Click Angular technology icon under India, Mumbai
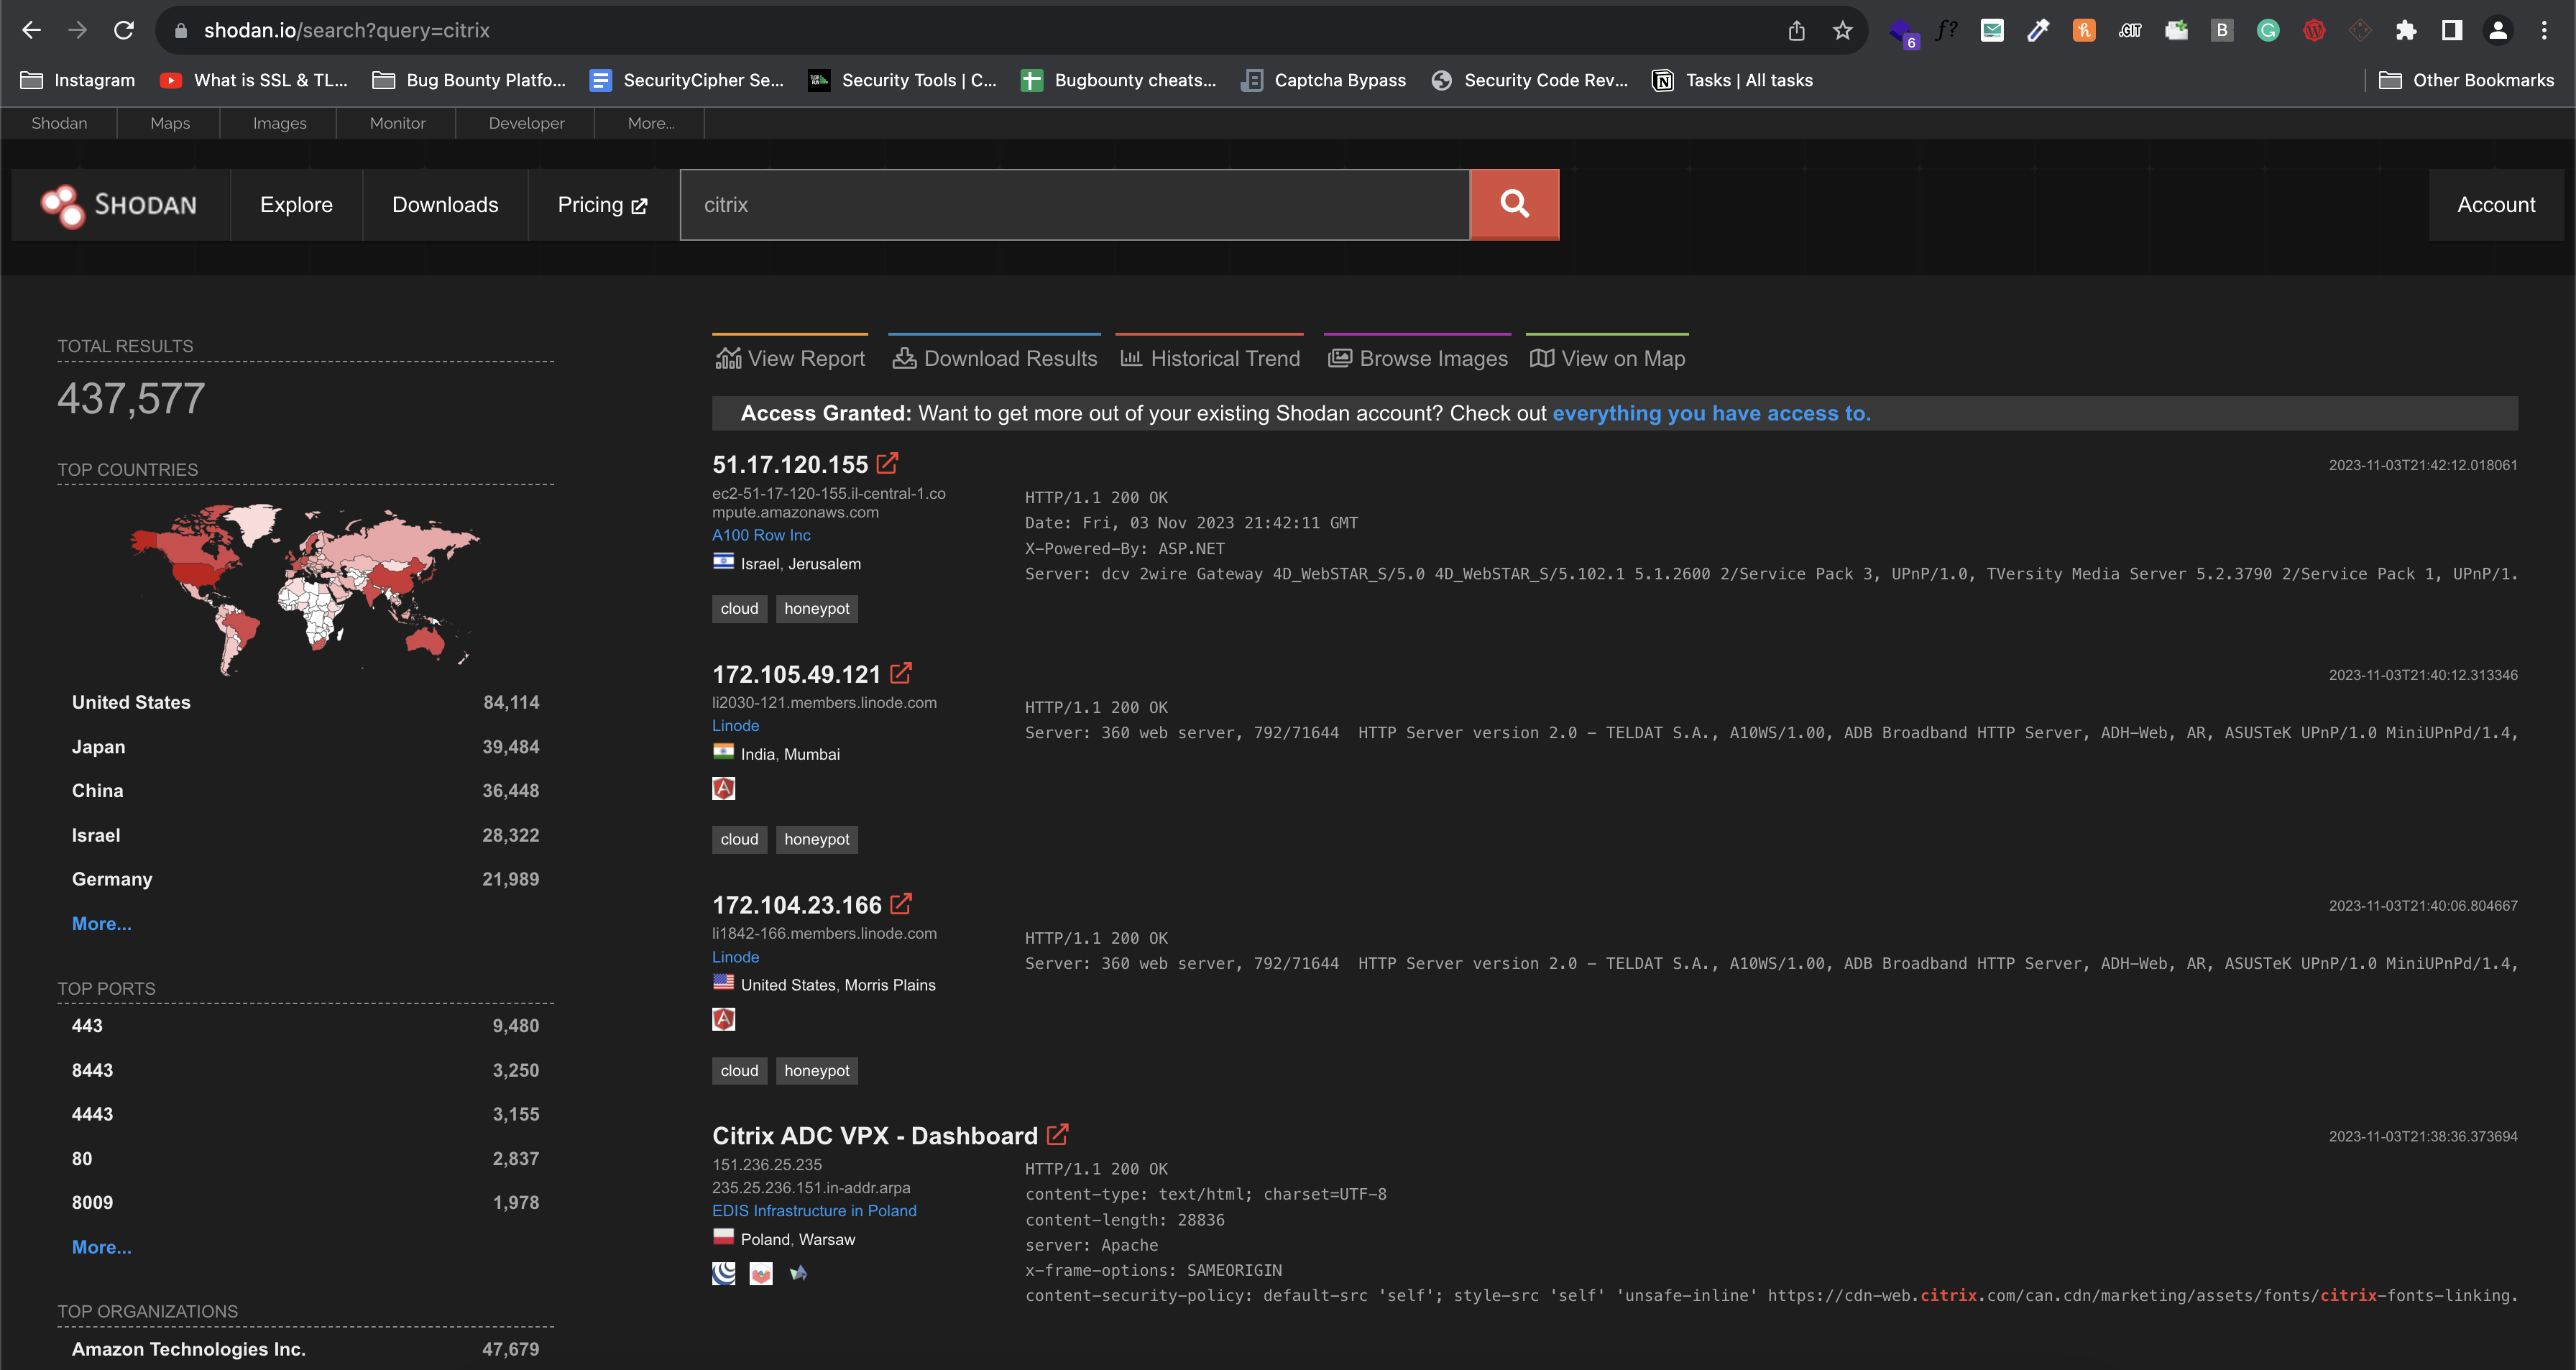 (x=723, y=788)
